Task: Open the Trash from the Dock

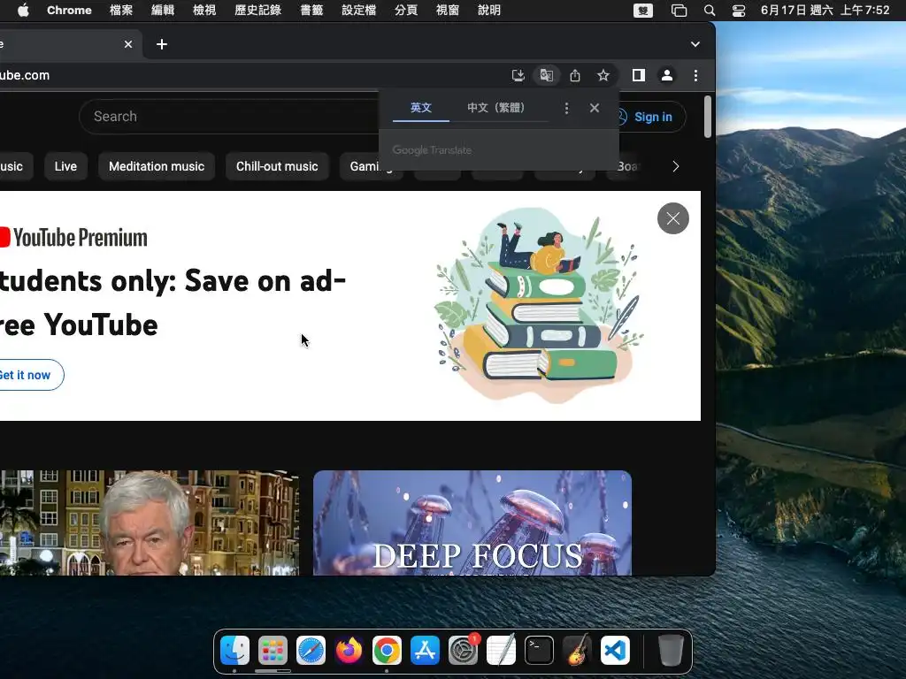Action: coord(671,651)
